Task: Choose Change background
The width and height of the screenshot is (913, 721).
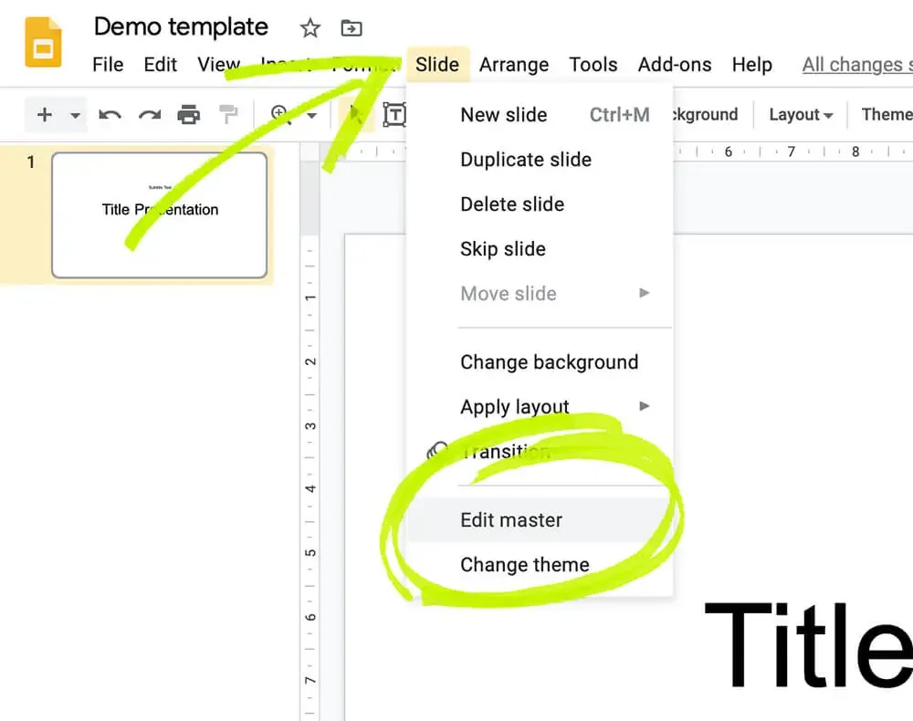Action: tap(540, 362)
